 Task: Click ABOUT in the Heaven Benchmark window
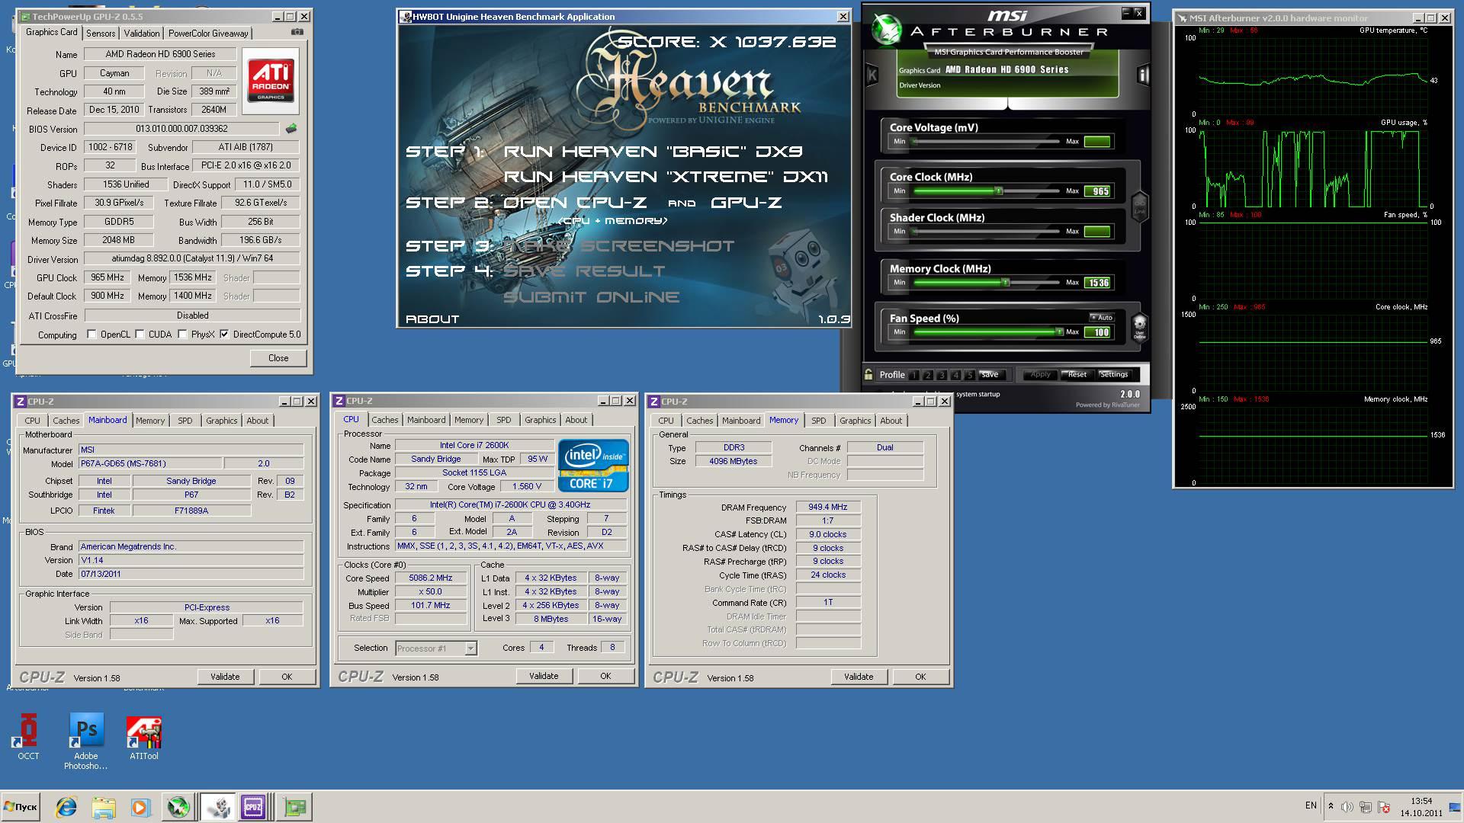[432, 319]
